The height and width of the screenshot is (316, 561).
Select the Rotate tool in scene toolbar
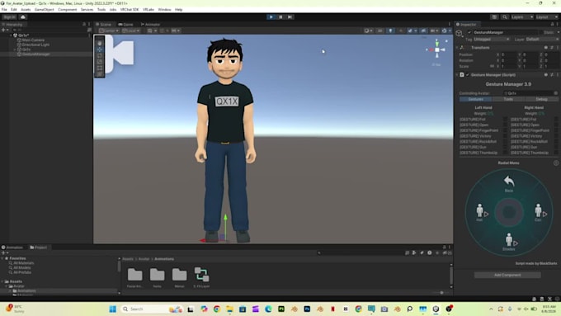coord(100,55)
